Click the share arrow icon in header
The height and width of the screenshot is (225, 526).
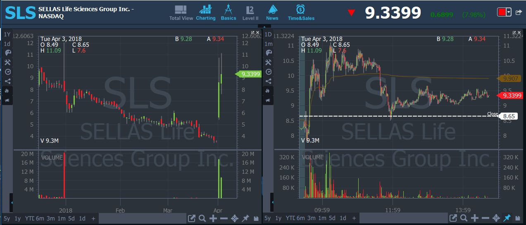519,12
